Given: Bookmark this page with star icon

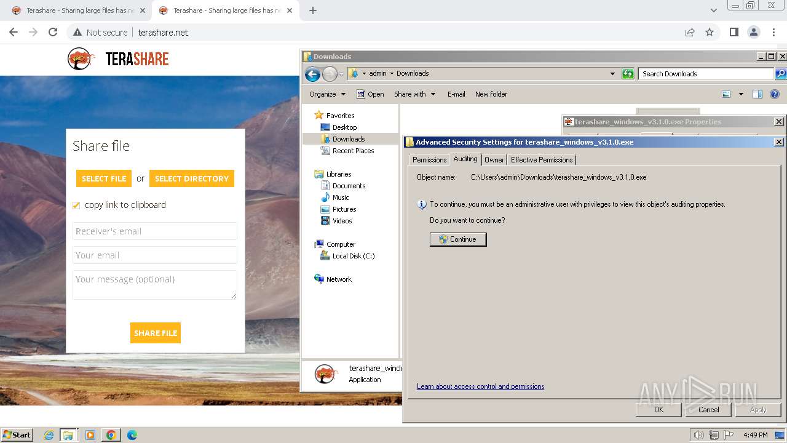Looking at the screenshot, I should [x=710, y=32].
